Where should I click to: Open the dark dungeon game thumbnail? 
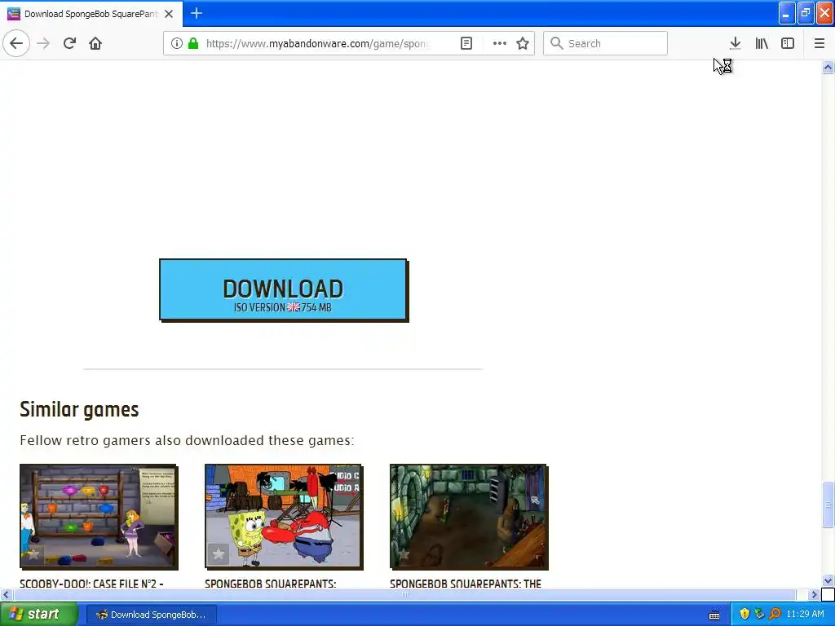pyautogui.click(x=469, y=517)
